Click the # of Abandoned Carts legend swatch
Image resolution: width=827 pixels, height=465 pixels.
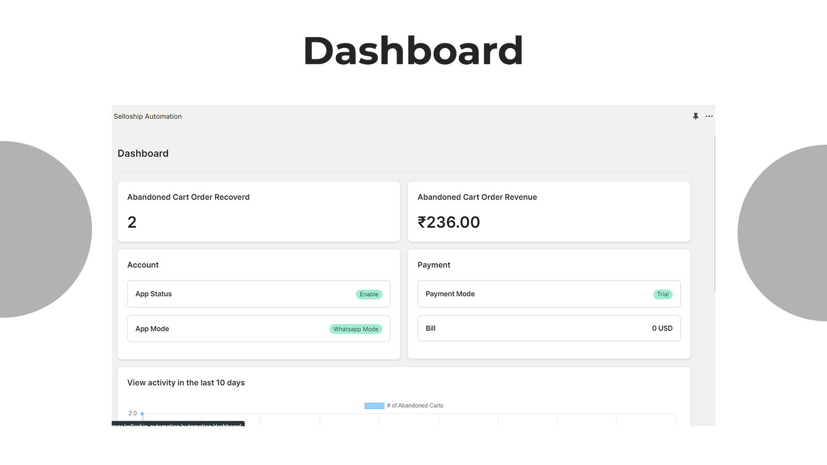[x=373, y=406]
